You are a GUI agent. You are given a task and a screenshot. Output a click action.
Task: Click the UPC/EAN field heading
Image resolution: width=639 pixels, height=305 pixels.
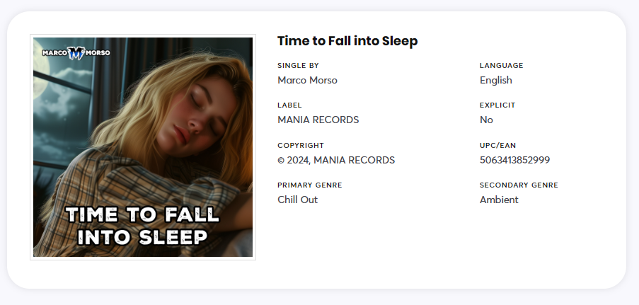tap(497, 146)
